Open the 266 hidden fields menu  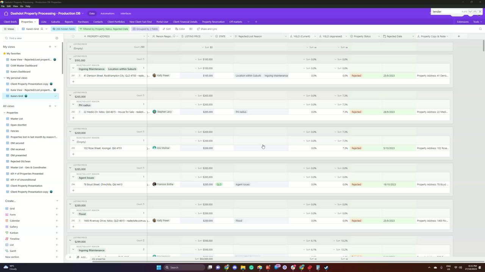click(64, 29)
